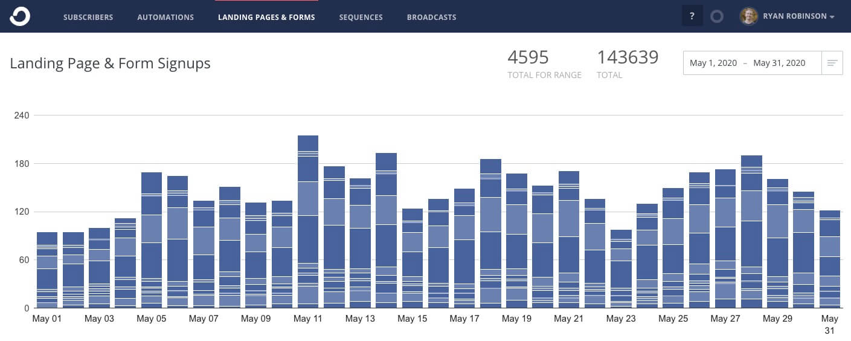The width and height of the screenshot is (851, 341).
Task: Select the May 27 bar in the chart
Action: tap(725, 239)
